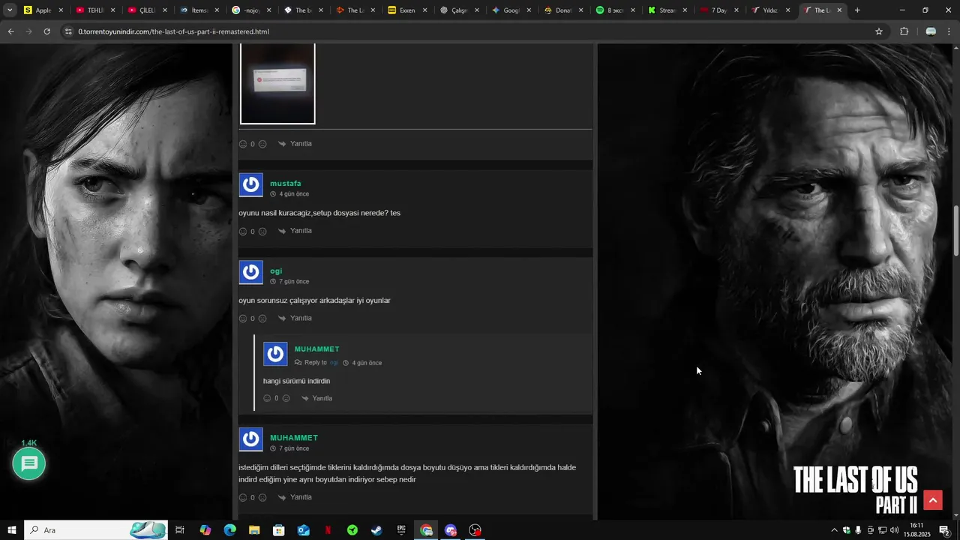960x540 pixels.
Task: Open ogi's avatar icon
Action: (251, 272)
